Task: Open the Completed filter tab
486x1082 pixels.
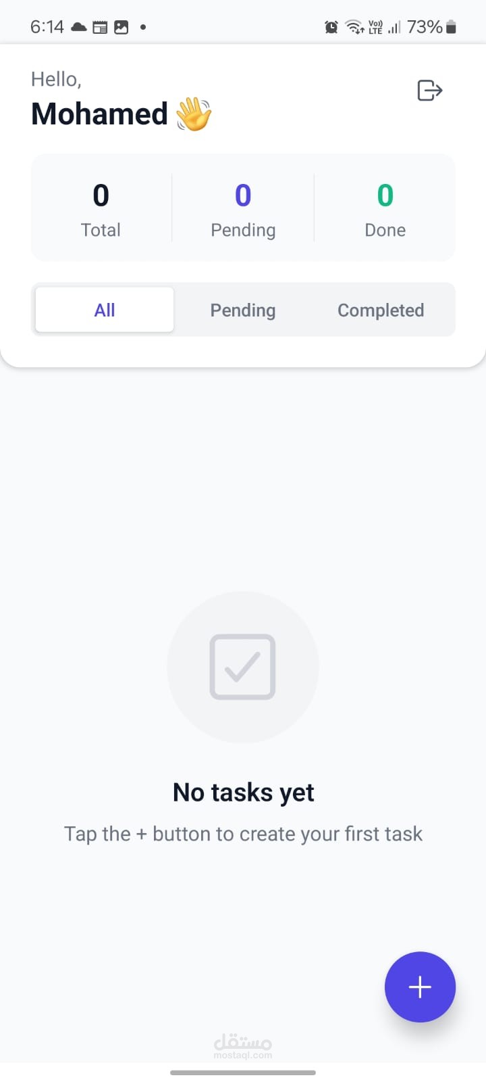Action: point(381,310)
